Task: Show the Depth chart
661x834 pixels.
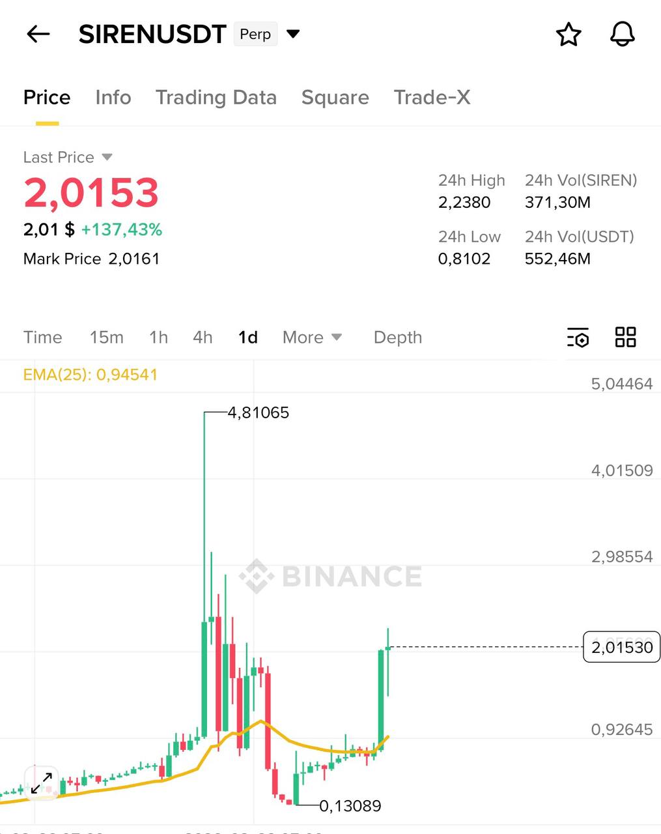Action: pyautogui.click(x=397, y=338)
